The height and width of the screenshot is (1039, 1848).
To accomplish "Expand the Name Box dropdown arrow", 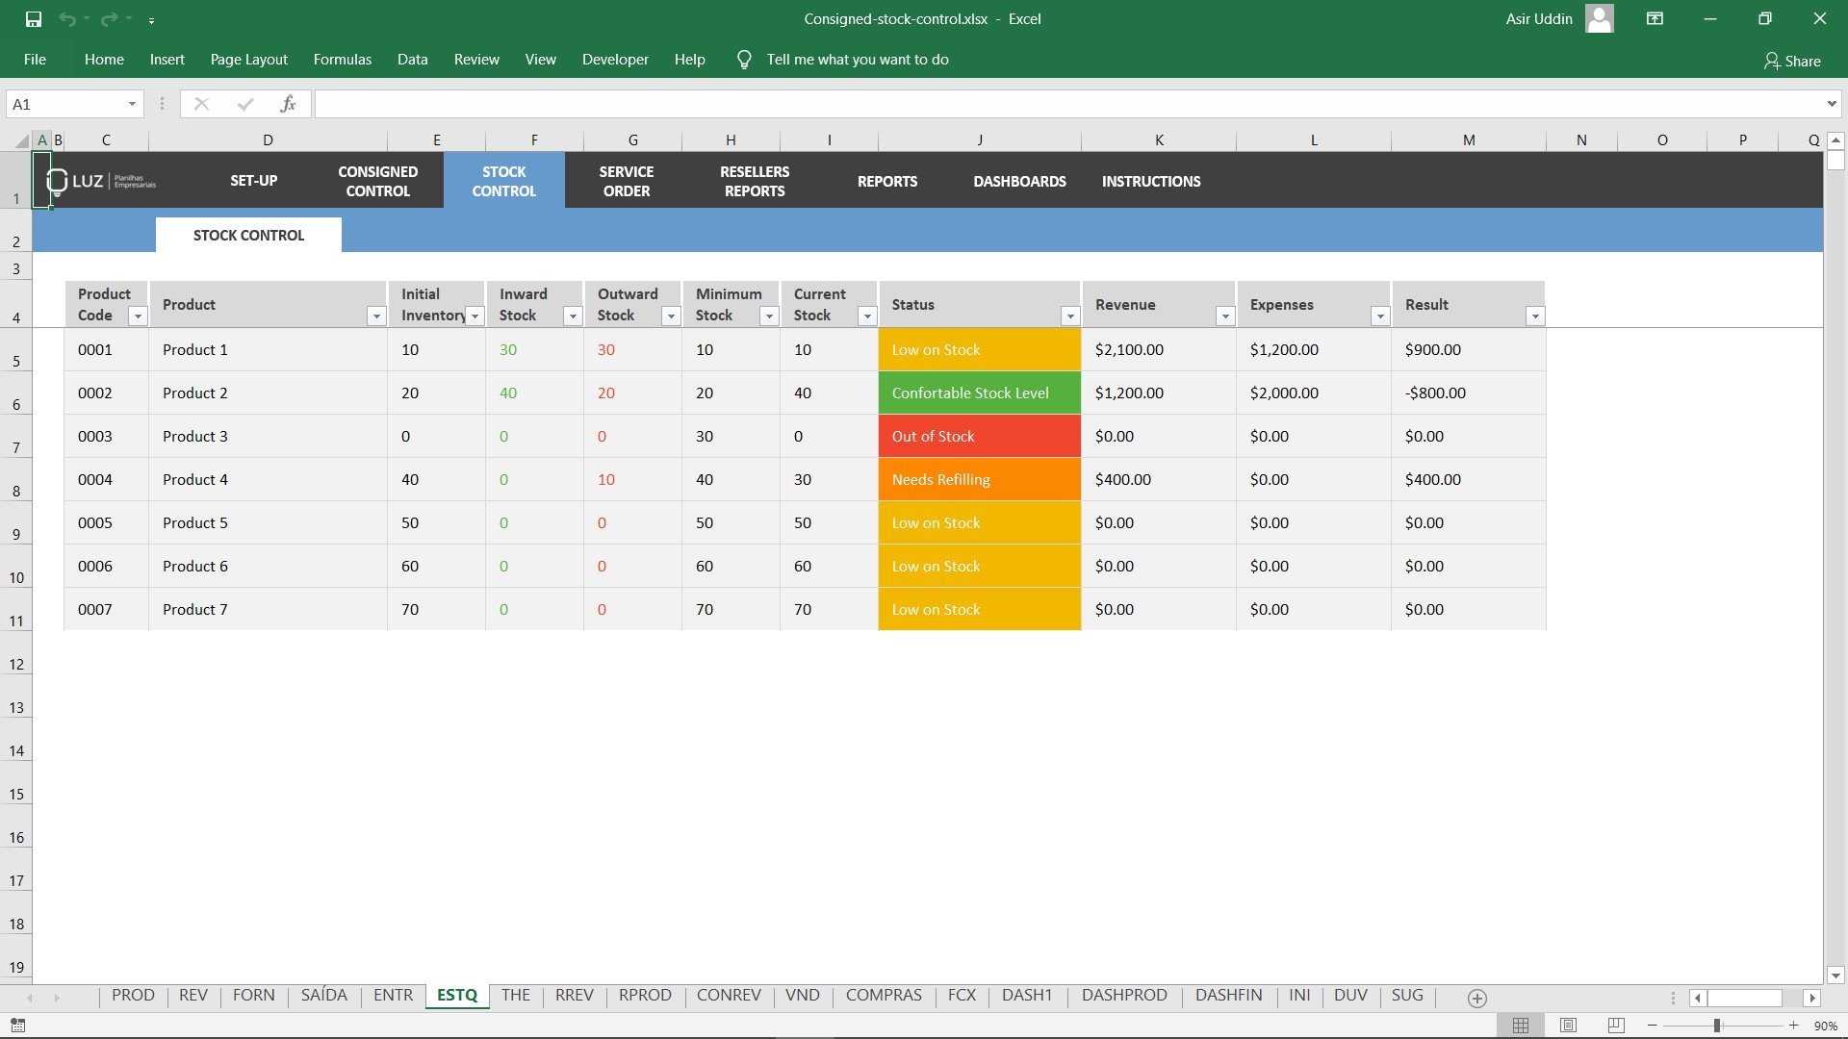I will (x=132, y=103).
